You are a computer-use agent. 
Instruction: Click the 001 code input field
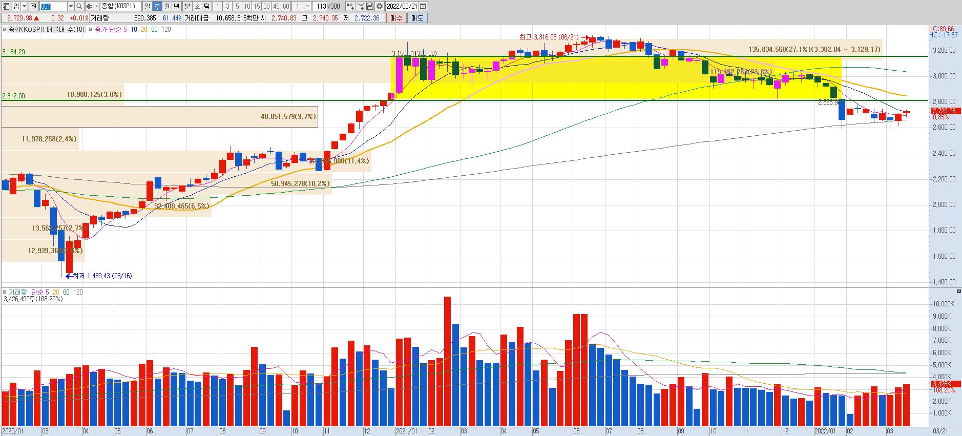coord(53,6)
